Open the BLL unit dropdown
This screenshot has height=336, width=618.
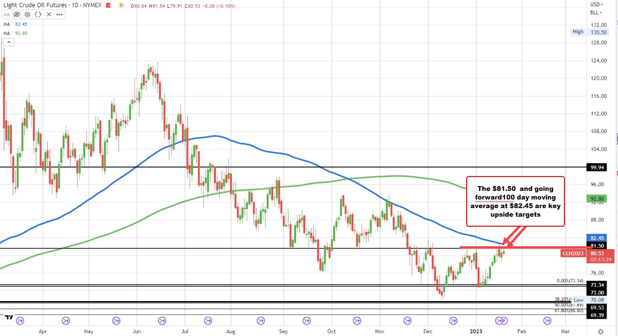click(x=595, y=12)
